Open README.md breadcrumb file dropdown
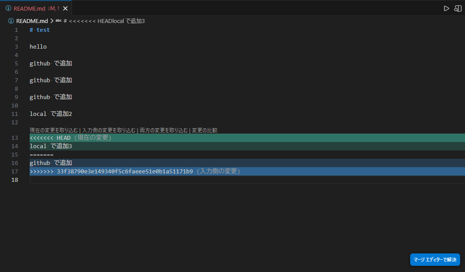This screenshot has width=465, height=272. coord(32,21)
